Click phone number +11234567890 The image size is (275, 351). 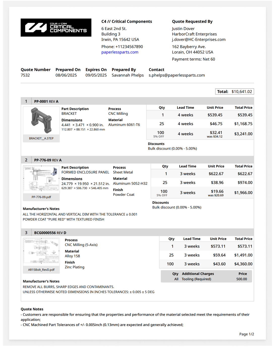pos(129,47)
